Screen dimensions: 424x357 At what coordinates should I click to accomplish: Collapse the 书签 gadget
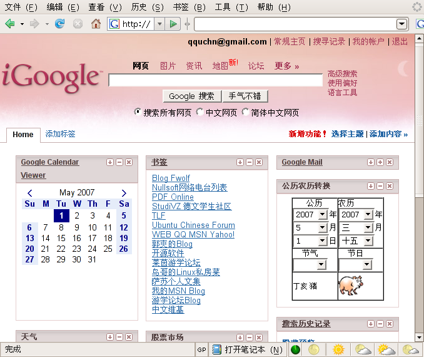coord(250,162)
